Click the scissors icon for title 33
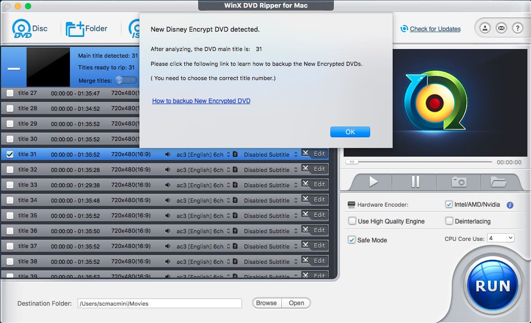 tap(305, 184)
